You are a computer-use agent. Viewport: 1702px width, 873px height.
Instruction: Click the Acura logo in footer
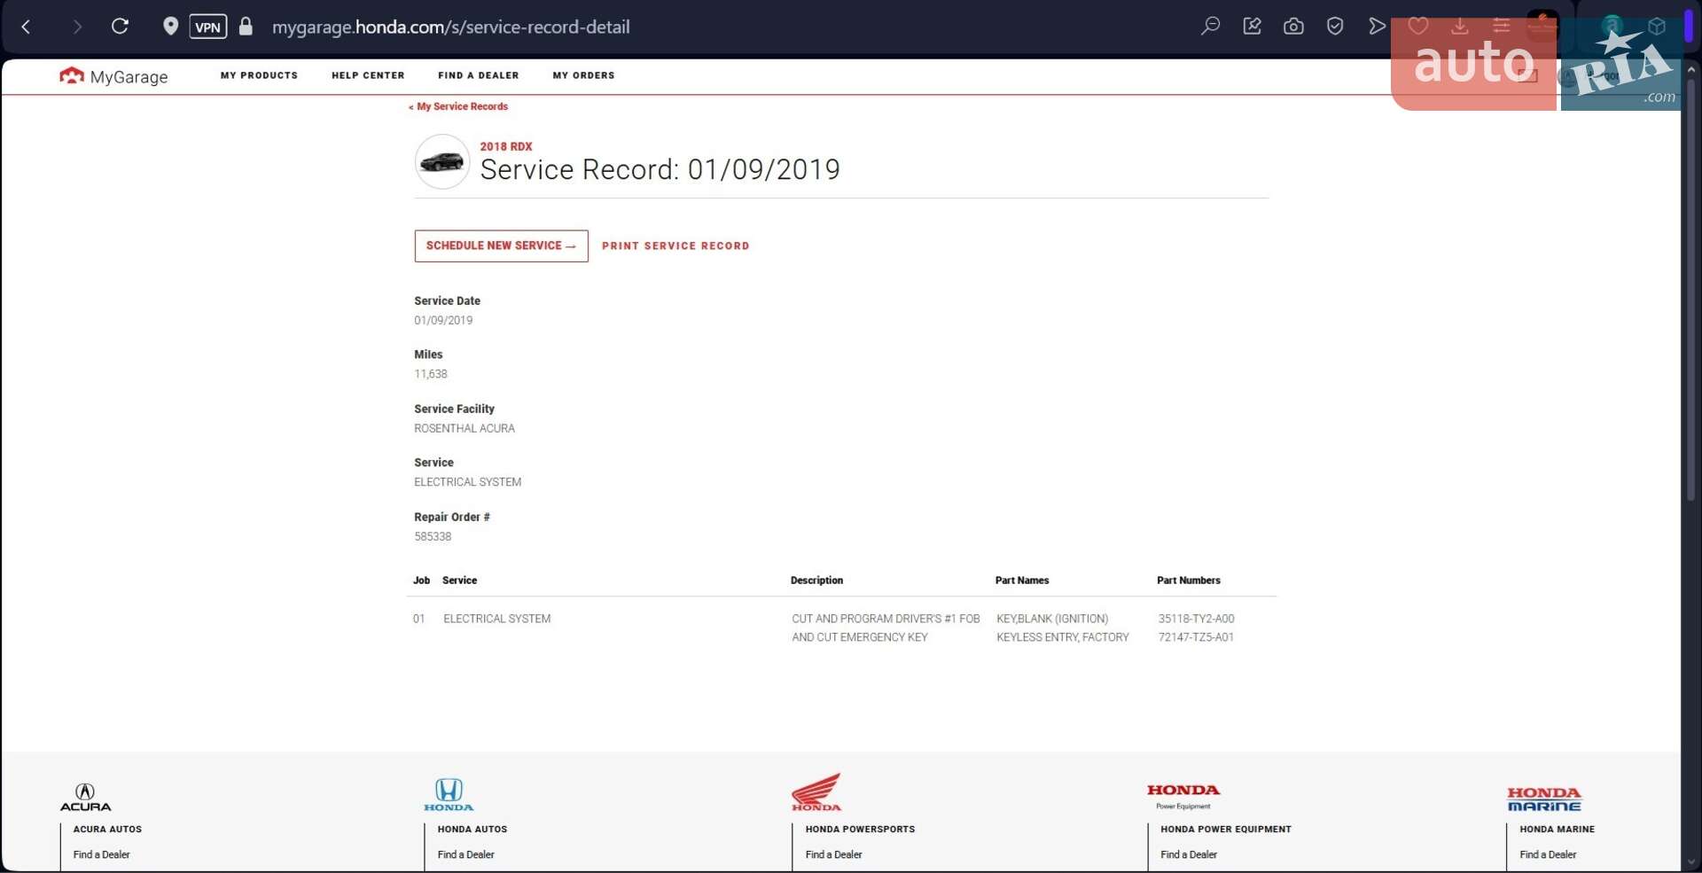pyautogui.click(x=85, y=797)
